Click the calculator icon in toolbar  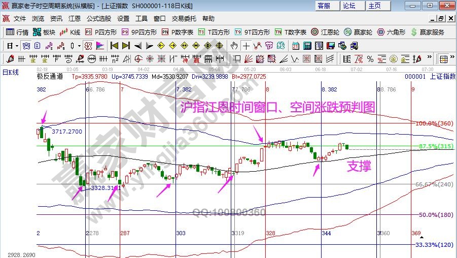point(306,46)
